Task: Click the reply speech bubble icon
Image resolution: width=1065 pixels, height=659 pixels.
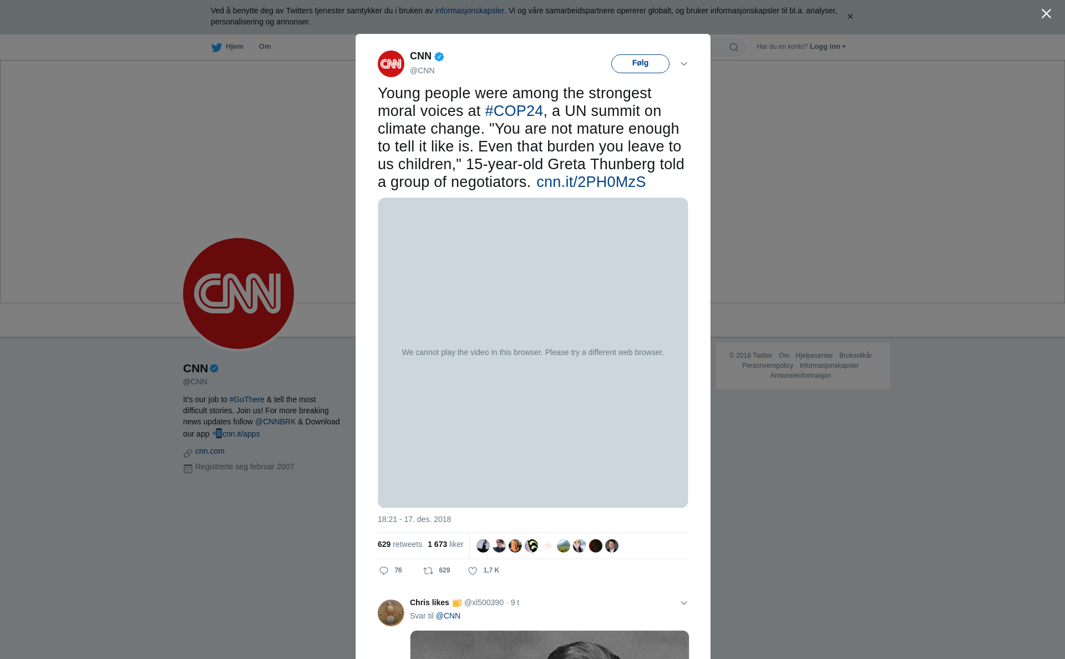Action: (384, 571)
